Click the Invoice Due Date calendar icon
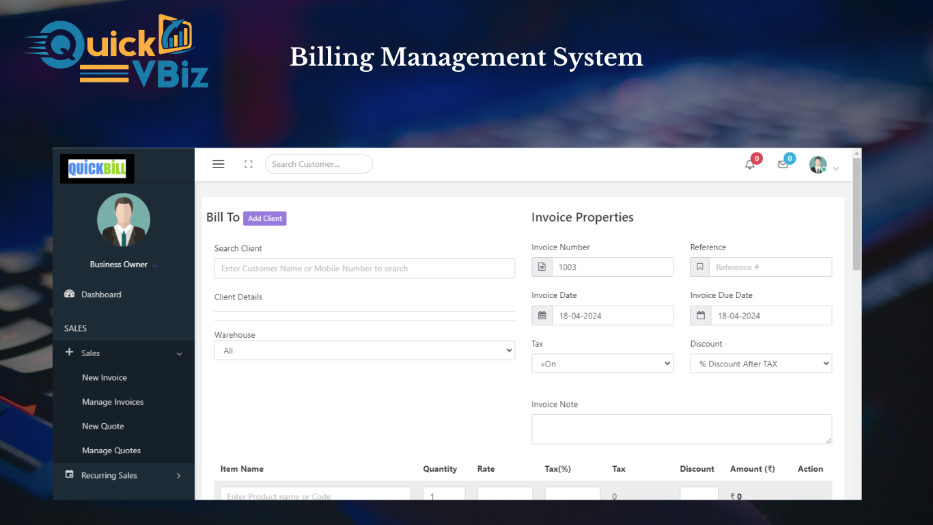 (x=701, y=316)
